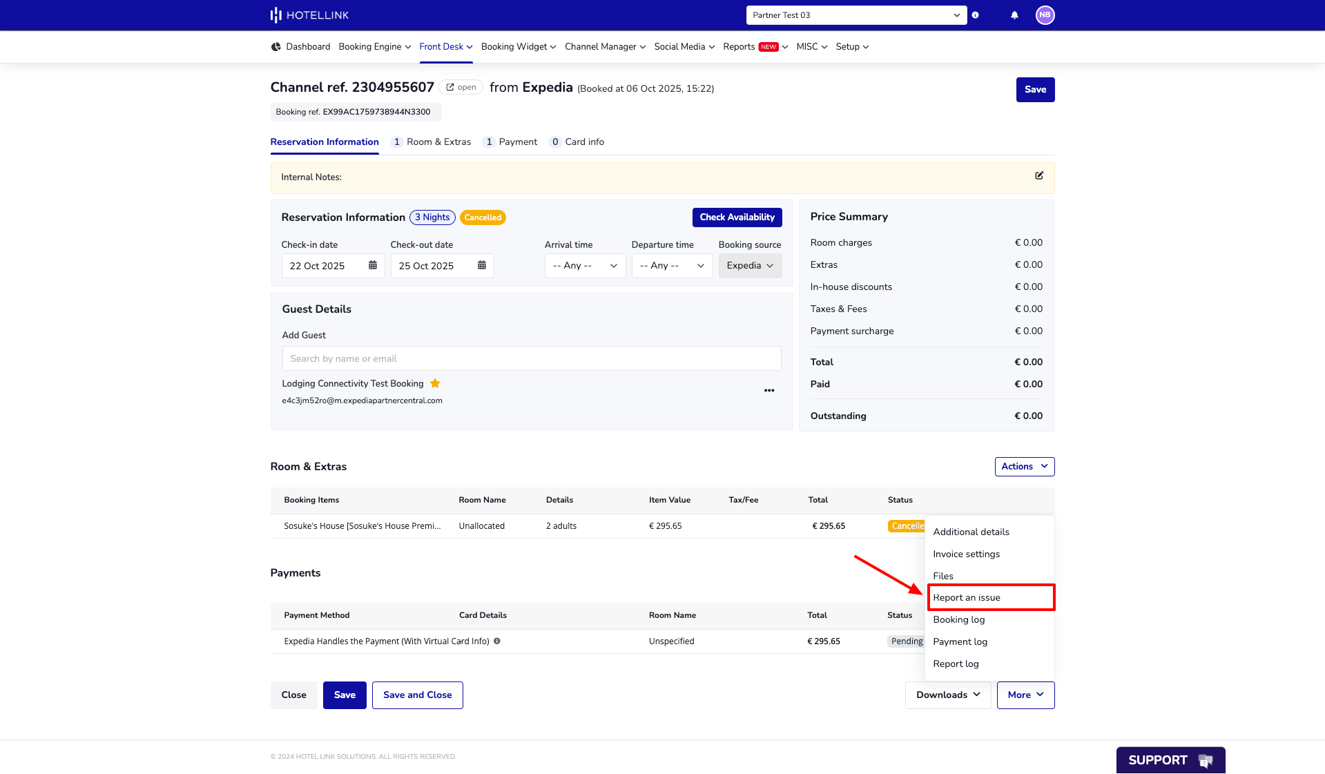Switch to the Room & Extras tab
Screen dimensions: 1325x774
(438, 142)
